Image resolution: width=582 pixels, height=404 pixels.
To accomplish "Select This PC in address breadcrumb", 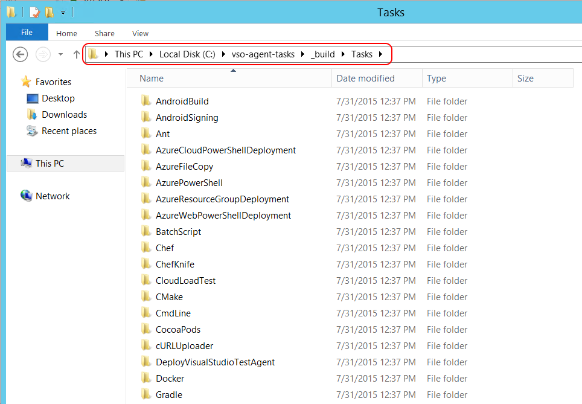I will (129, 54).
